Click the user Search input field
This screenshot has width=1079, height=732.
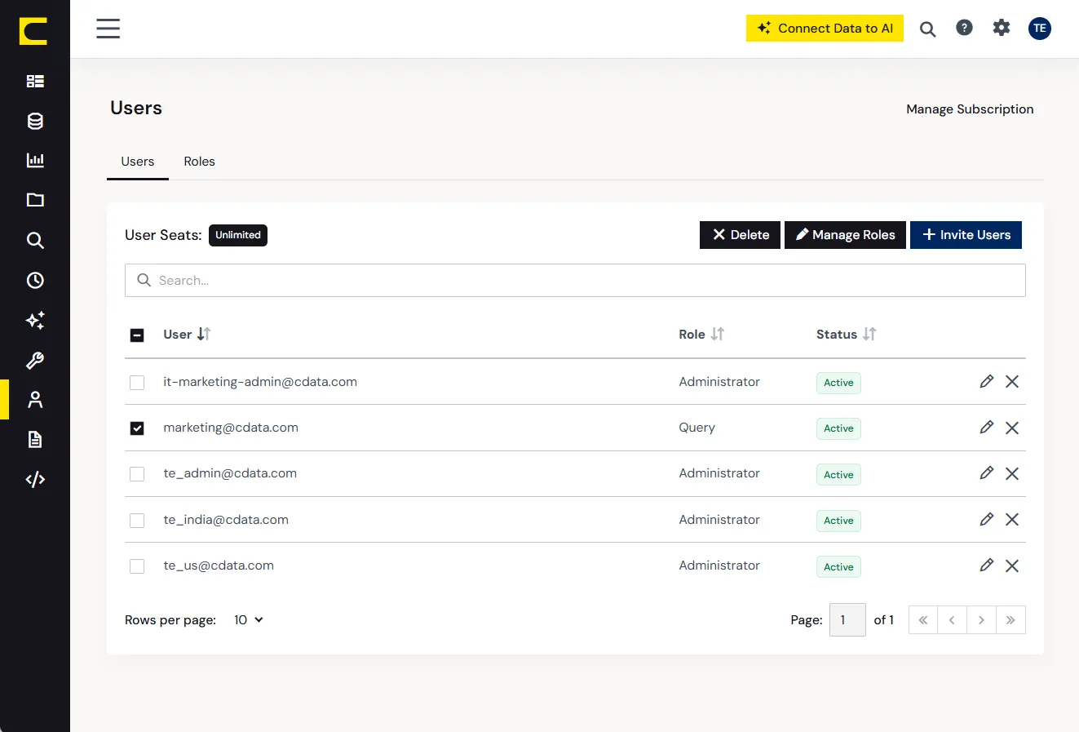[575, 280]
